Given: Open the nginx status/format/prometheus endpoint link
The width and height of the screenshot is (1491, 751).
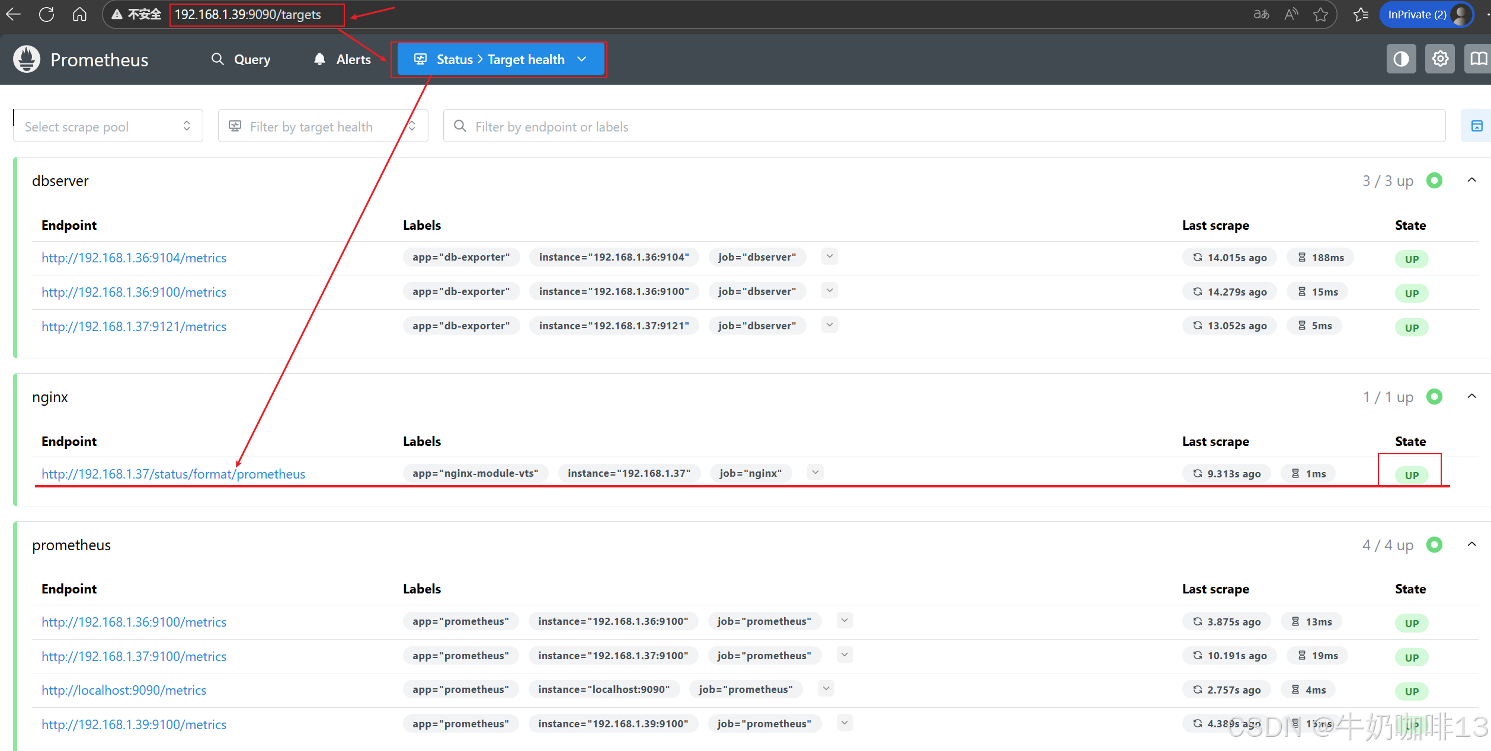Looking at the screenshot, I should click(x=173, y=474).
